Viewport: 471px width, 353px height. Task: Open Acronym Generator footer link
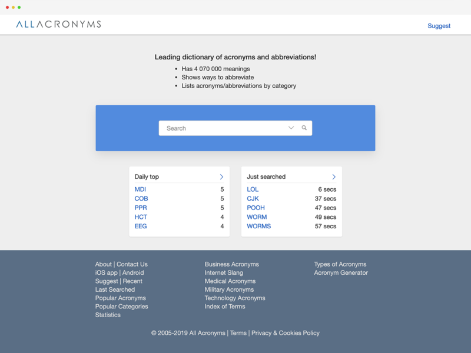tap(341, 272)
